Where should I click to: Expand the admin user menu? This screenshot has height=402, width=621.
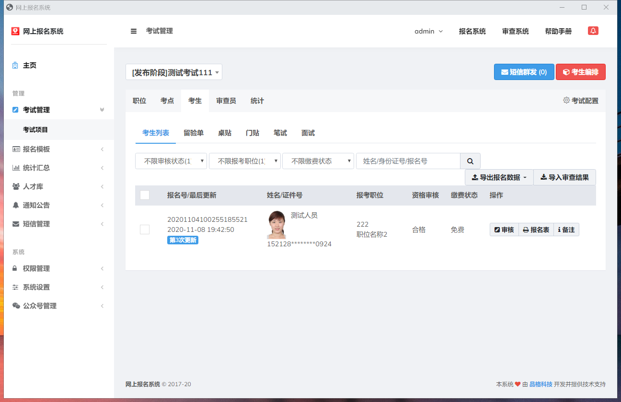[428, 31]
